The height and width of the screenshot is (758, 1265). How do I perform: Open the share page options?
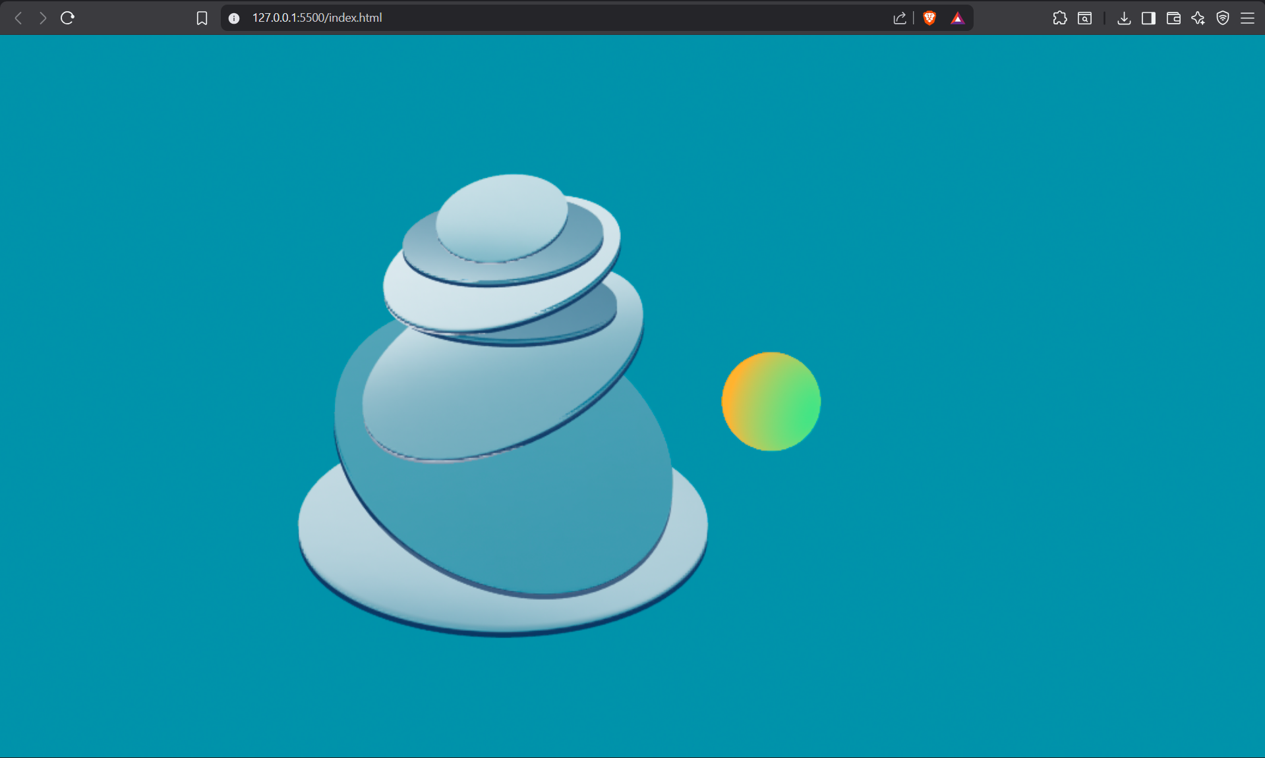tap(899, 18)
